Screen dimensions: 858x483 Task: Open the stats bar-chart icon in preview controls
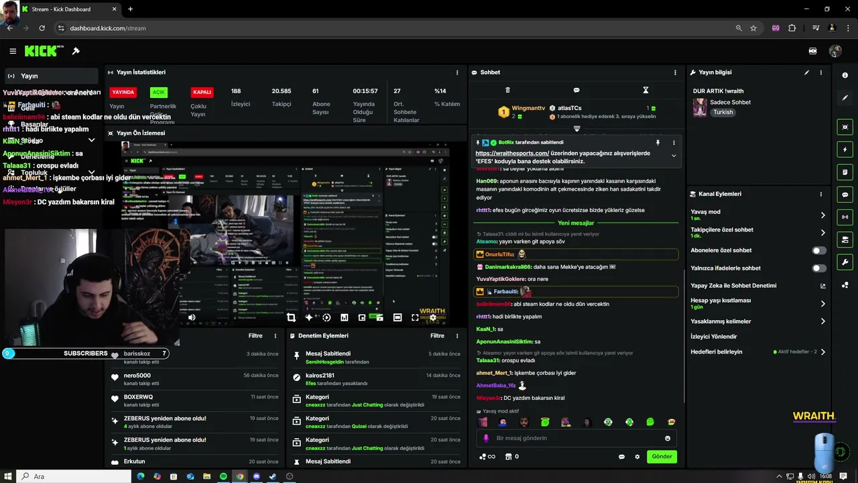(344, 317)
